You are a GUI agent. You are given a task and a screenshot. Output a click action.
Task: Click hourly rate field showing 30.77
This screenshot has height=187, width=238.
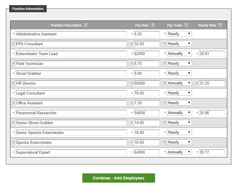coord(212,152)
